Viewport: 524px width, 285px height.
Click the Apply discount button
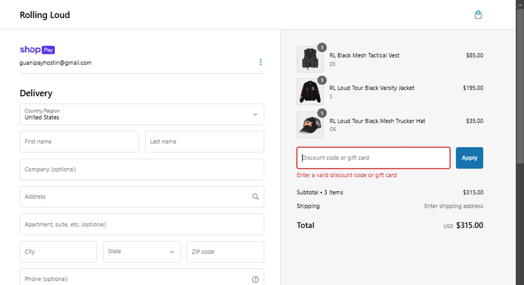click(x=470, y=158)
